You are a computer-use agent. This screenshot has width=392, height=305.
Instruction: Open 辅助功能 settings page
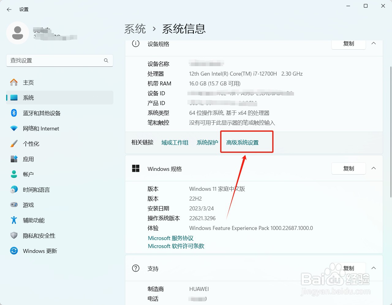[x=60, y=220]
